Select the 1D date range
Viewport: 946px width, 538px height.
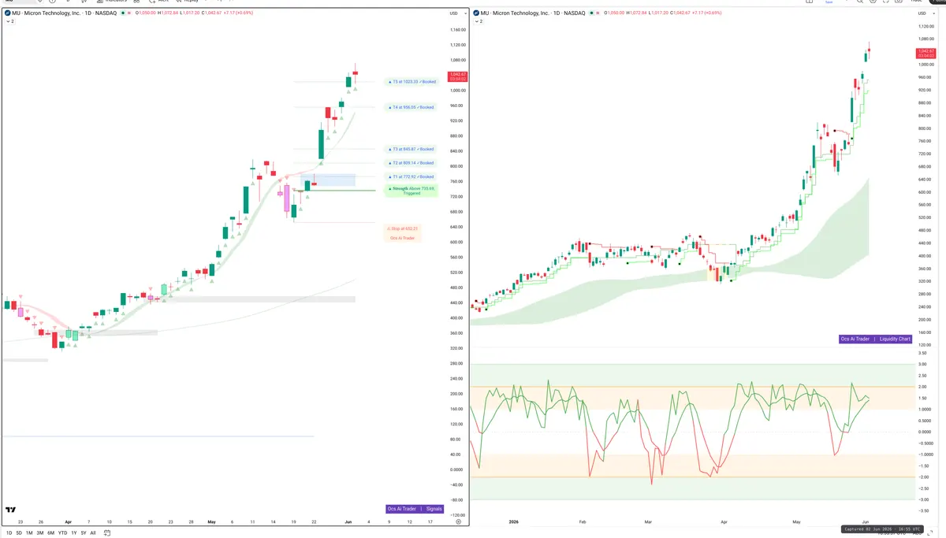pos(9,533)
